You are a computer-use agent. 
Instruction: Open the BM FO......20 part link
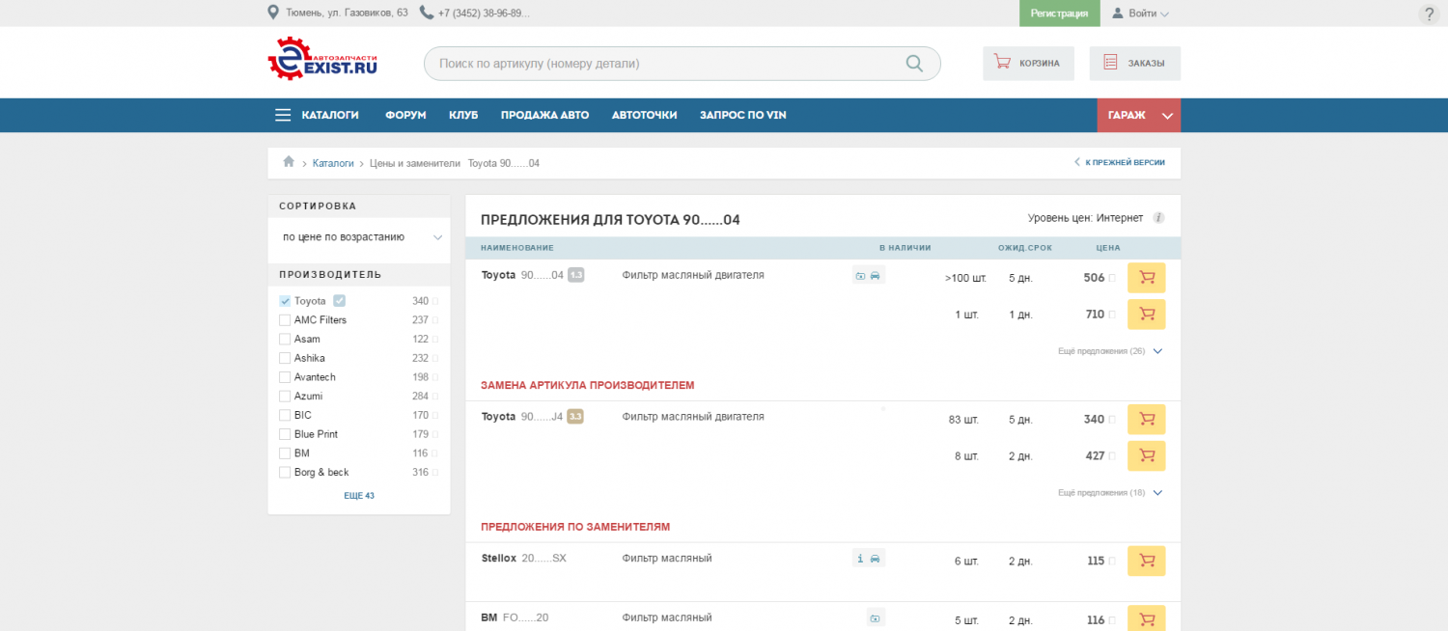(x=515, y=617)
